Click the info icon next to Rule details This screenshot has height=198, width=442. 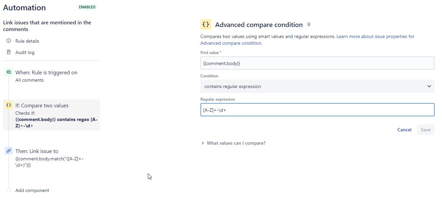click(x=8, y=41)
